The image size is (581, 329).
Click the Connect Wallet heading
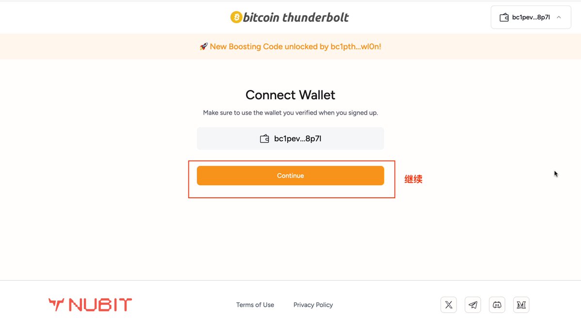click(290, 95)
